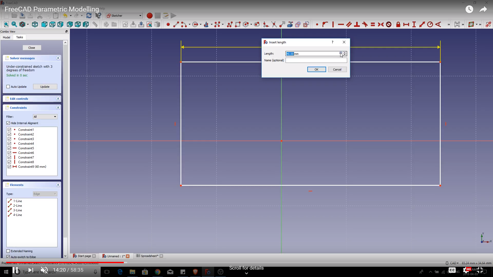Collapse the Solver messages section
The image size is (493, 277).
click(58, 58)
